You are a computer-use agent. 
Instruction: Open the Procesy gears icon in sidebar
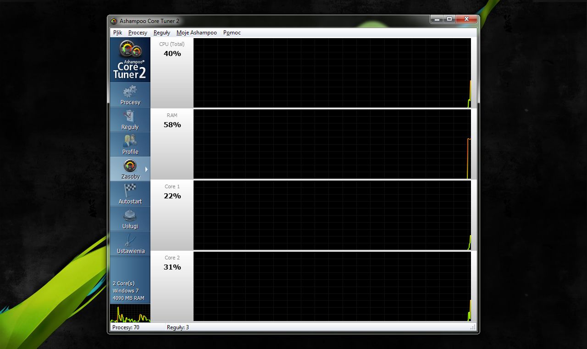pos(130,92)
